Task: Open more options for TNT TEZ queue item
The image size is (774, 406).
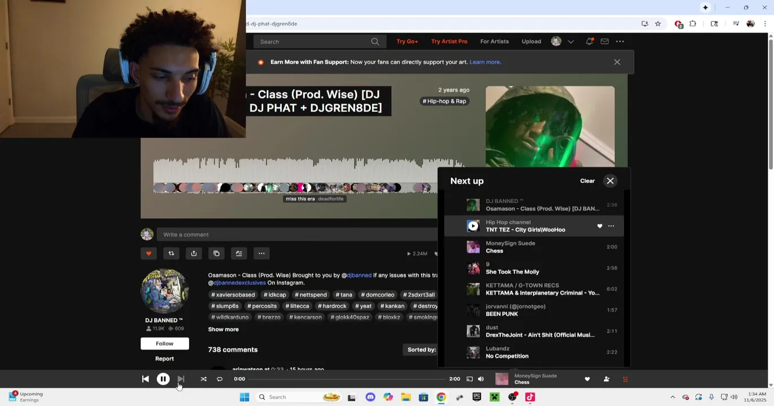Action: pos(611,226)
